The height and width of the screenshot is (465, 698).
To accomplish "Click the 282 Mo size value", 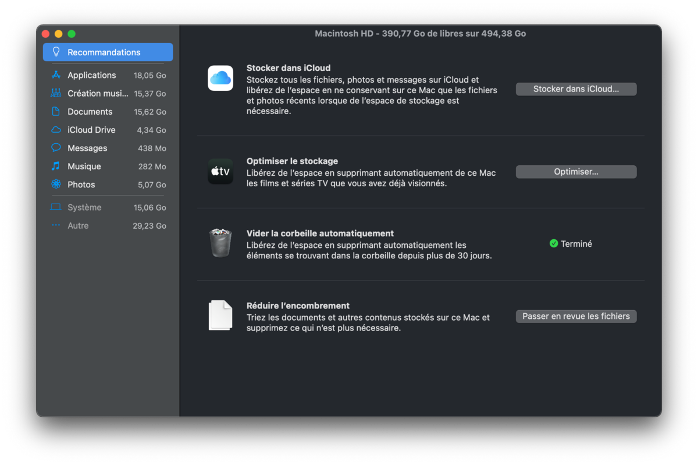I will pos(152,166).
